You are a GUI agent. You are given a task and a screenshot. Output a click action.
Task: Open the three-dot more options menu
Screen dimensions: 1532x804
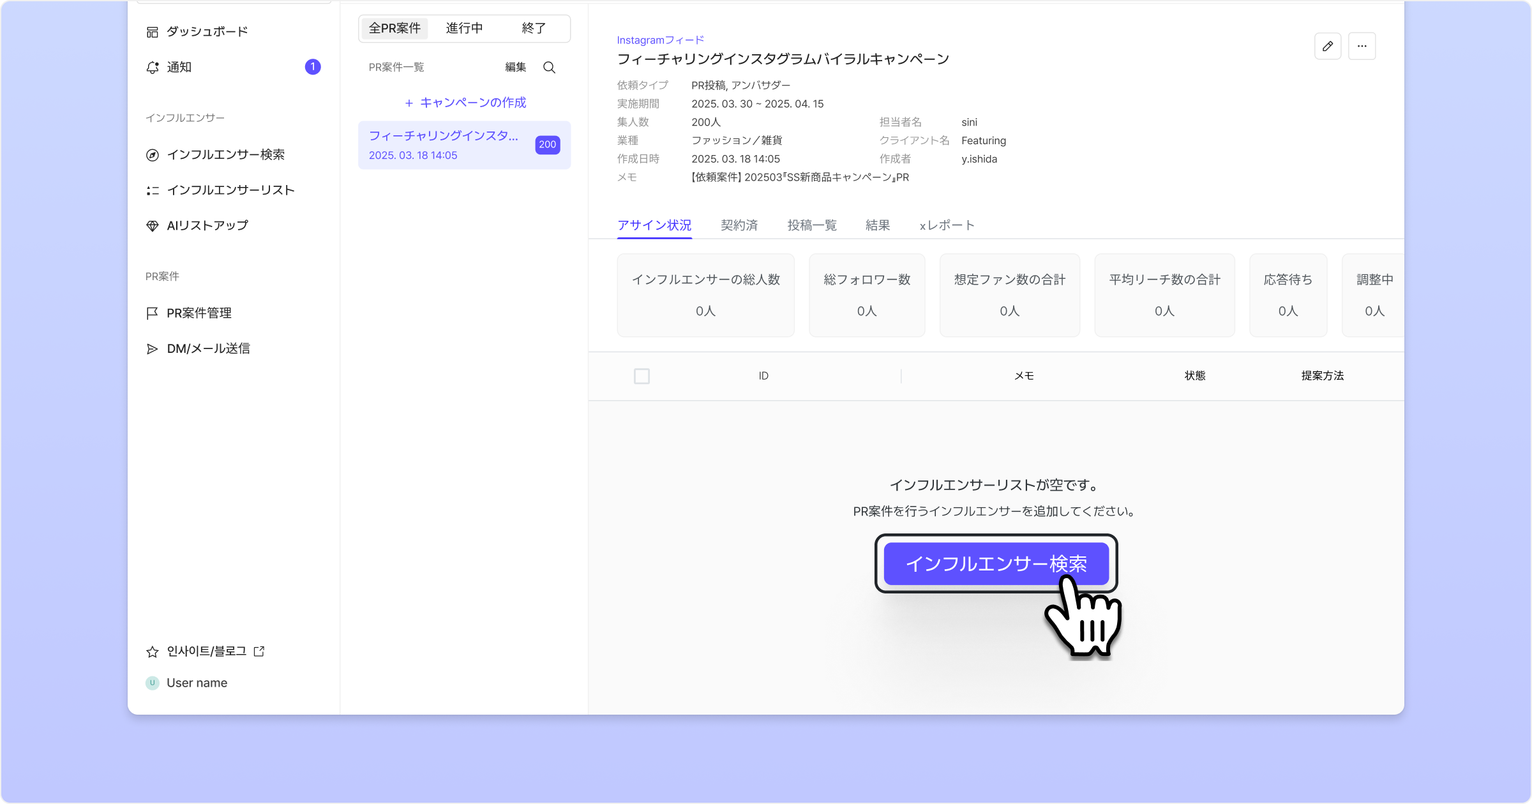click(1362, 46)
